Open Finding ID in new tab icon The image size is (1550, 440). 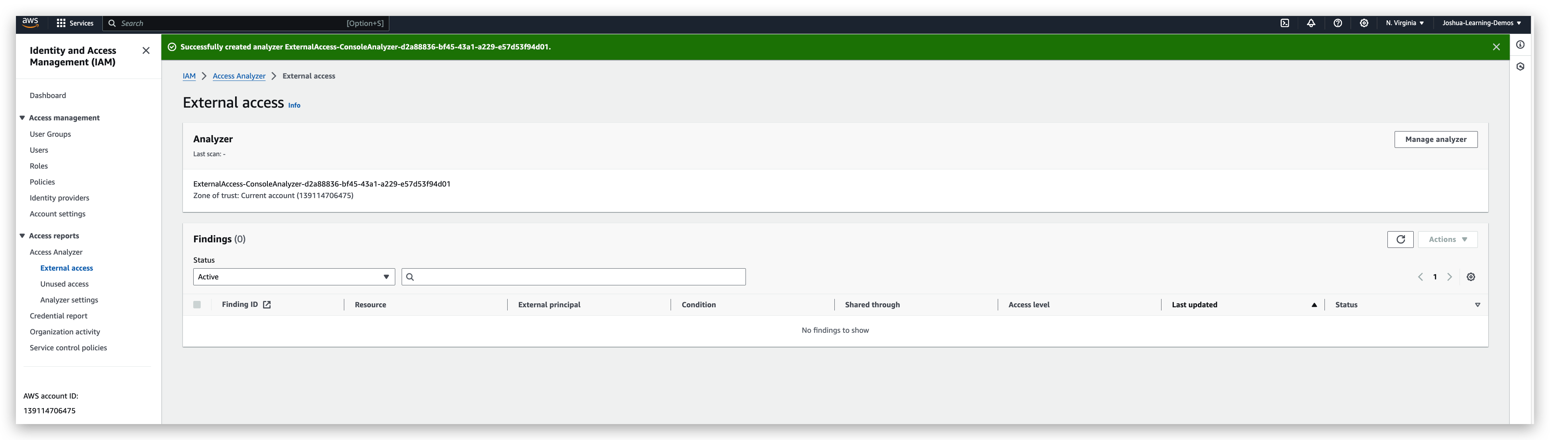[x=267, y=304]
